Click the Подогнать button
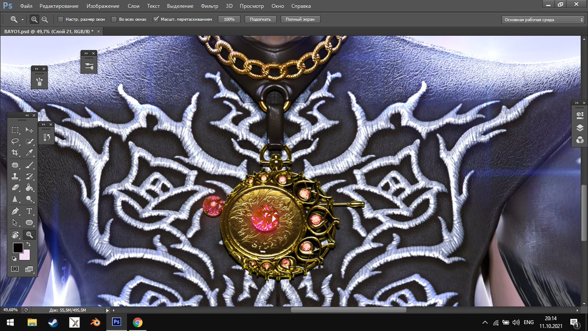Image resolution: width=588 pixels, height=331 pixels. [260, 20]
